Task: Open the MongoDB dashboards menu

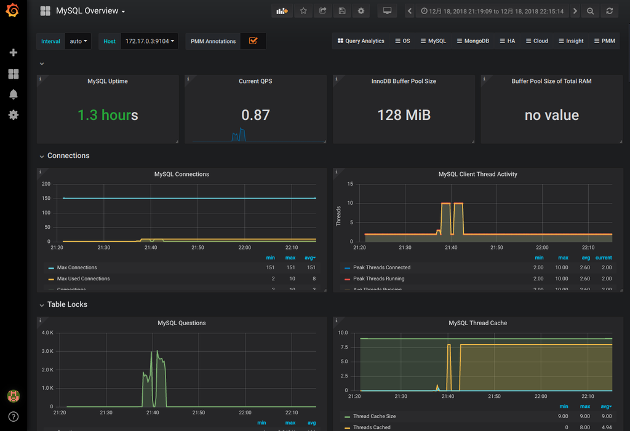Action: pos(473,41)
